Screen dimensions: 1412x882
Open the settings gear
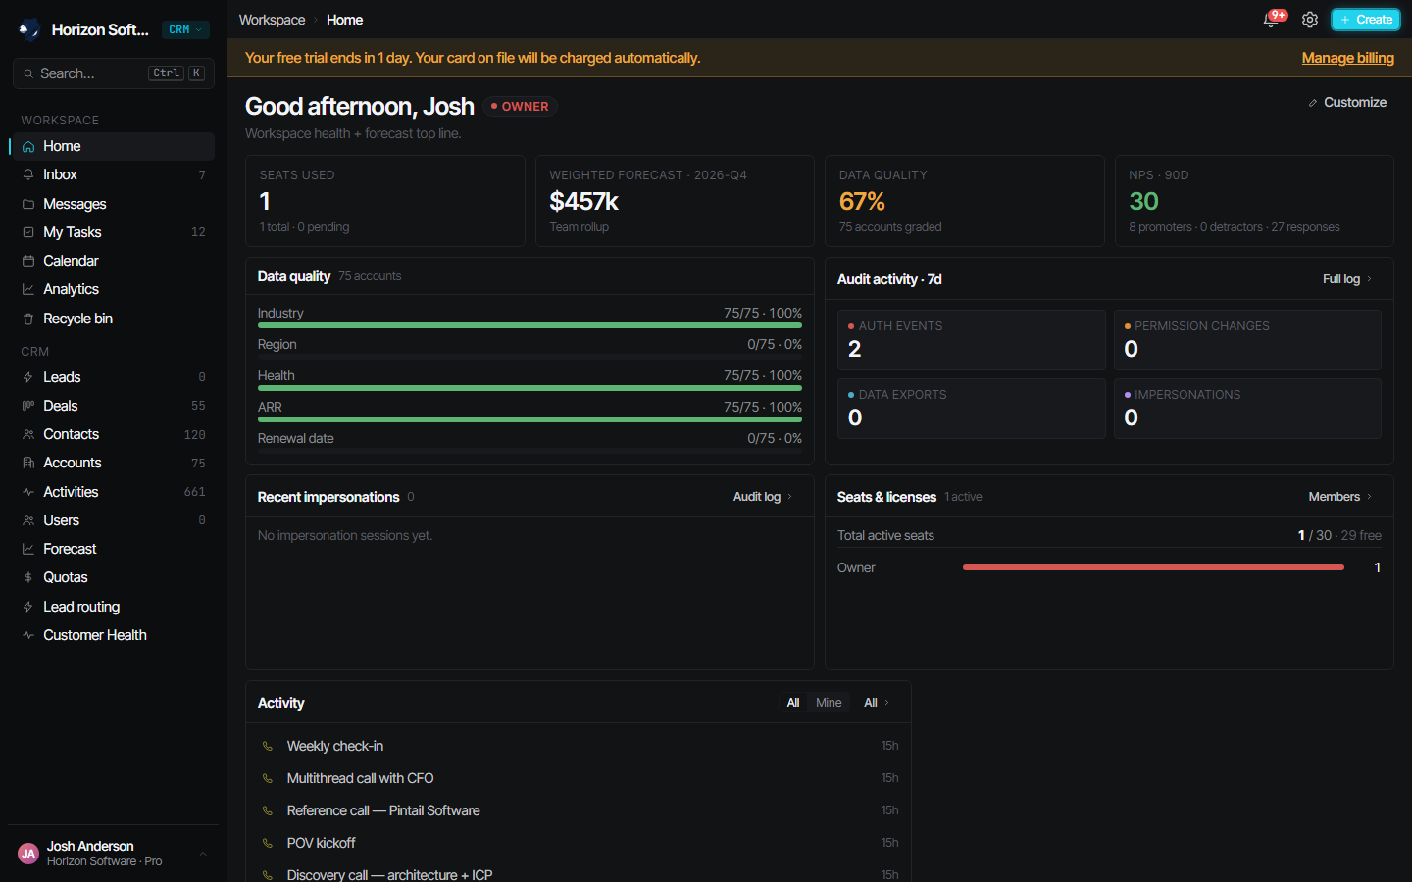pos(1310,20)
